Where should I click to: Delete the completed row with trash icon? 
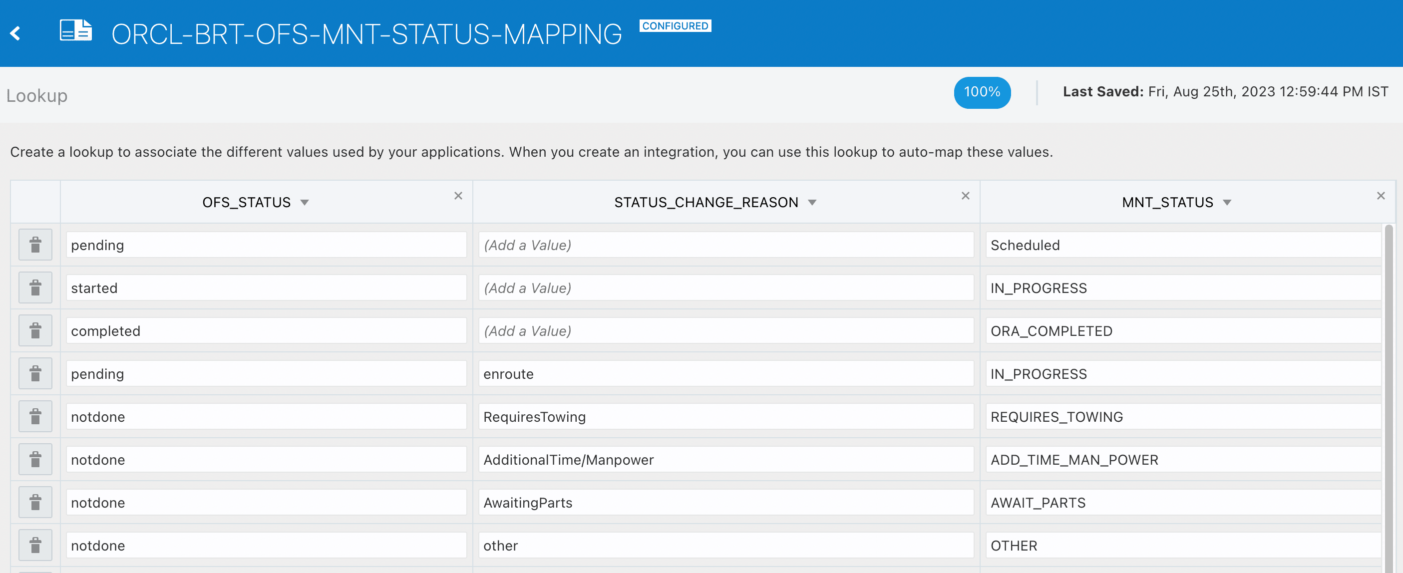[35, 330]
